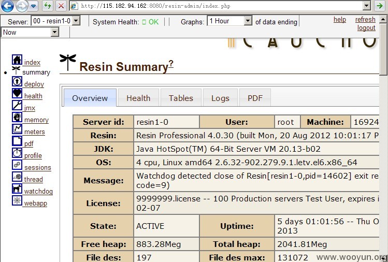Screen dimensions: 388x262
Task: Click the sessions gears icon
Action: click(17, 165)
